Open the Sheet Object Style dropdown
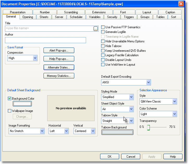This screenshot has width=189, height=165. tap(131, 109)
